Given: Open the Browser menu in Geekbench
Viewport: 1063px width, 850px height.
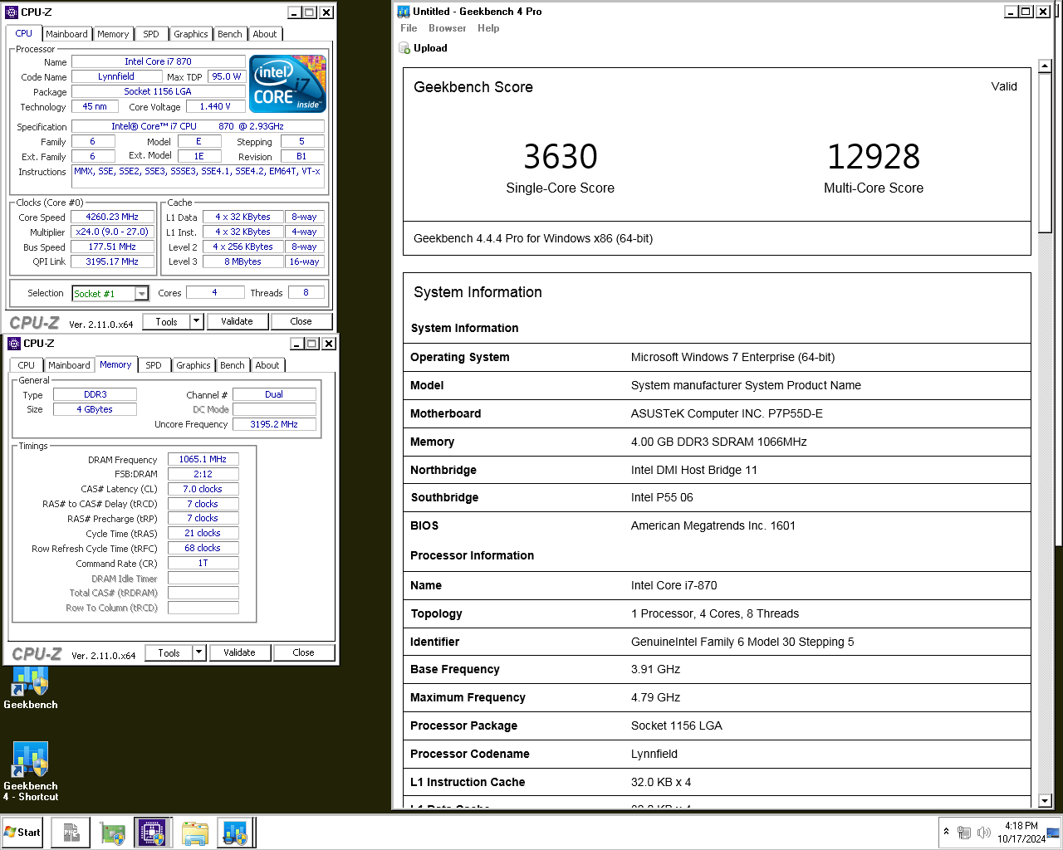Looking at the screenshot, I should [x=447, y=28].
